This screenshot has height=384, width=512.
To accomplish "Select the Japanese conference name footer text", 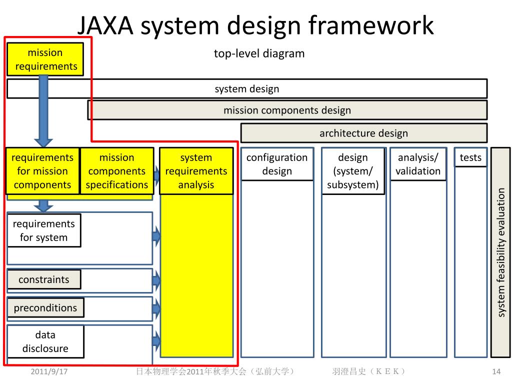I will tap(215, 371).
